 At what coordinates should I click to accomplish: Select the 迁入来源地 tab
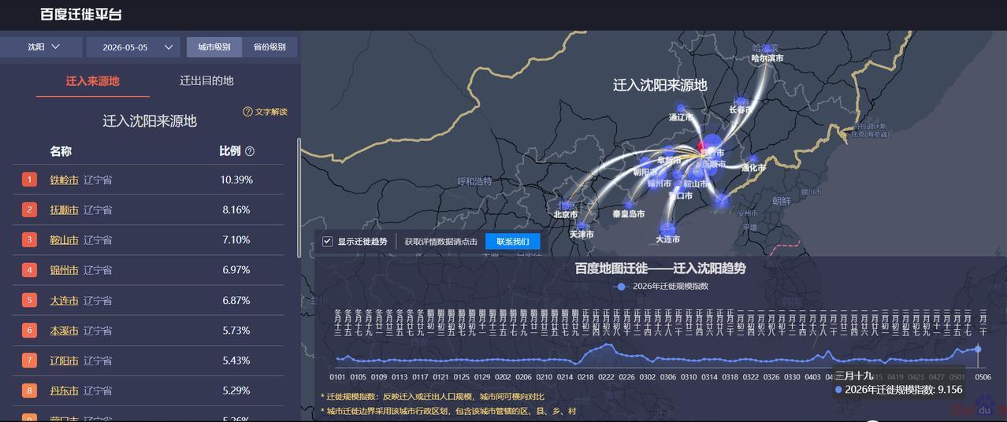coord(92,81)
